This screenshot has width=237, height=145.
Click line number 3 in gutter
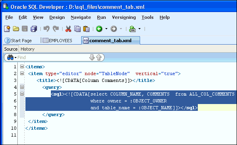pos(15,80)
